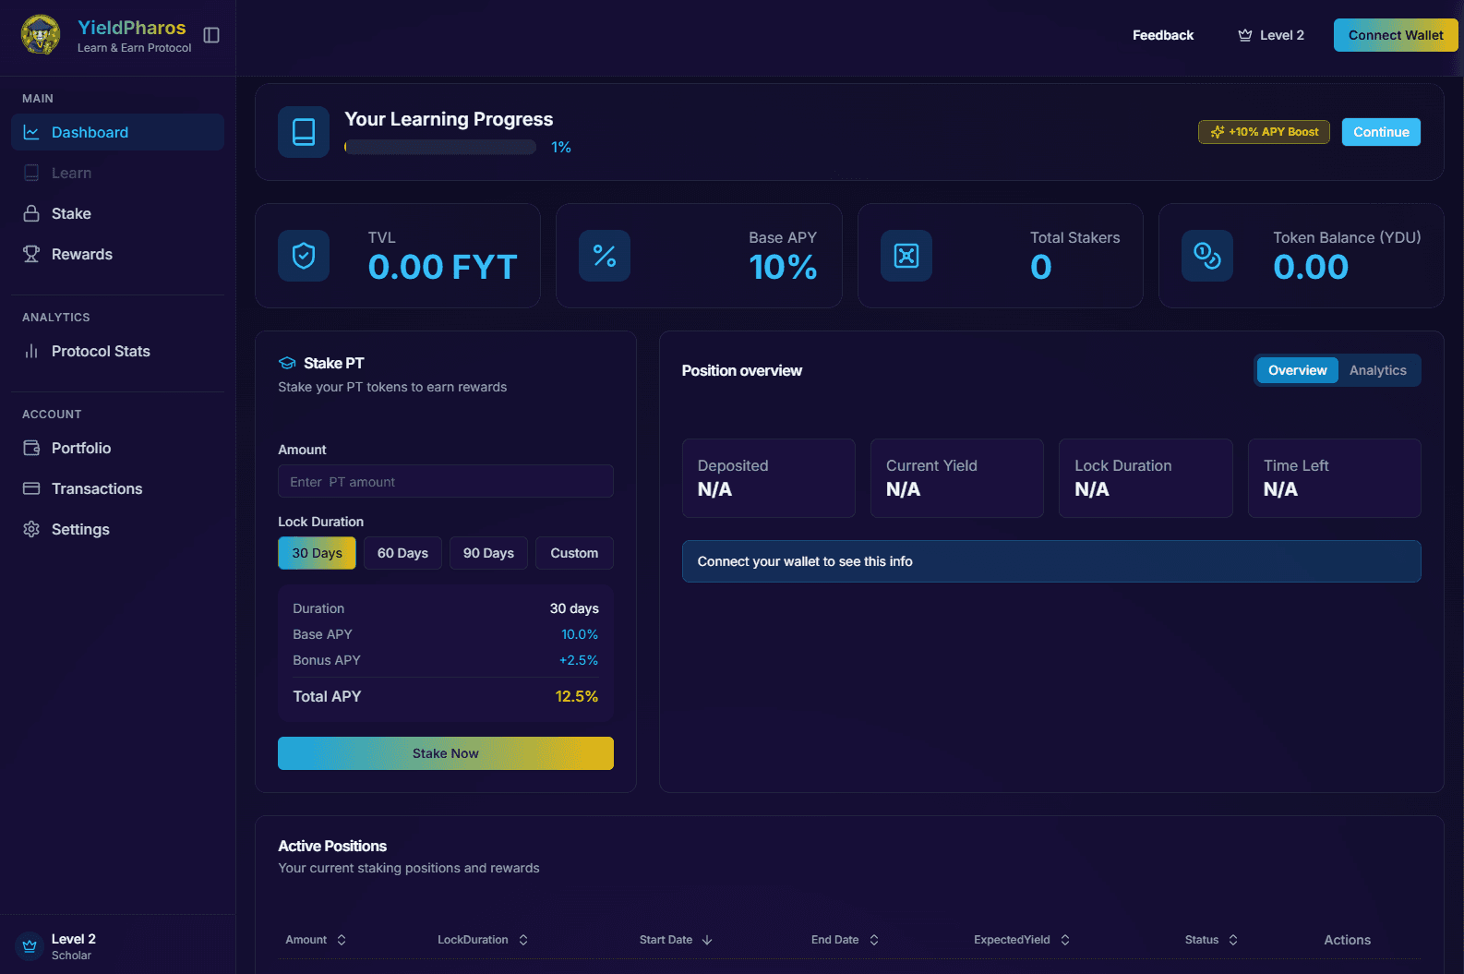Click the Bonus APY +2.5% value

coord(579,660)
